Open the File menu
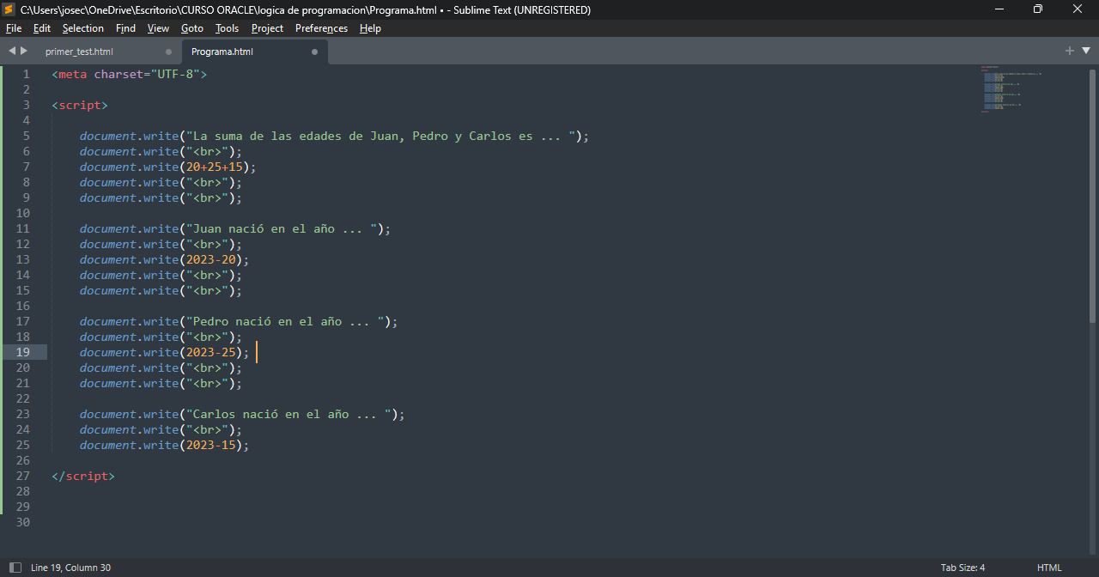 click(14, 28)
